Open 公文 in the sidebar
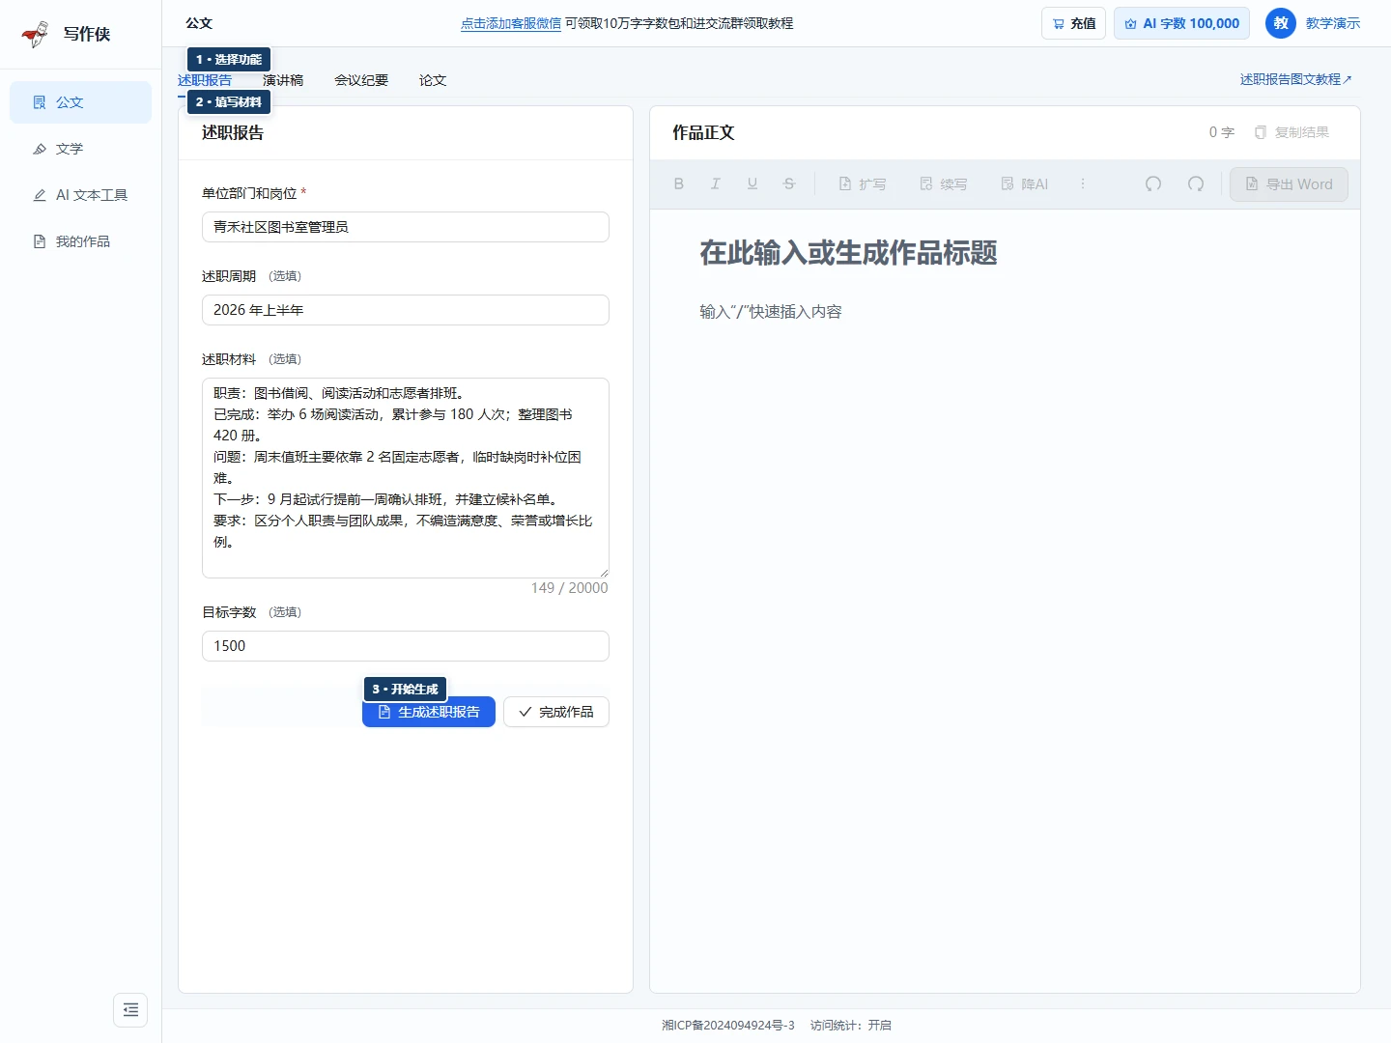Viewport: 1391px width, 1043px height. click(x=80, y=102)
